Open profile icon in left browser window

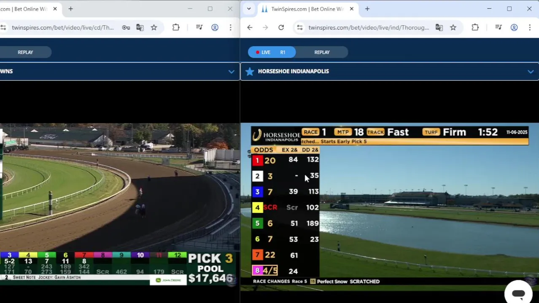[x=215, y=27]
